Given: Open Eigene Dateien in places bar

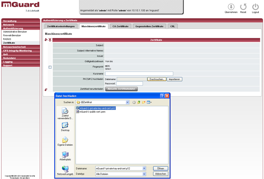Looking at the screenshot, I should 65,141.
